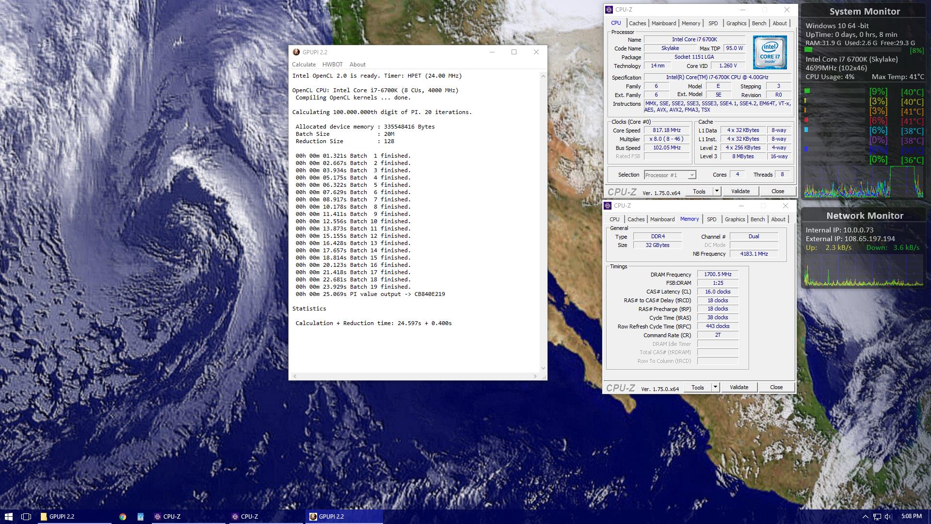Click the Core Speed value 817.18 MHz
This screenshot has height=524, width=931.
667,130
